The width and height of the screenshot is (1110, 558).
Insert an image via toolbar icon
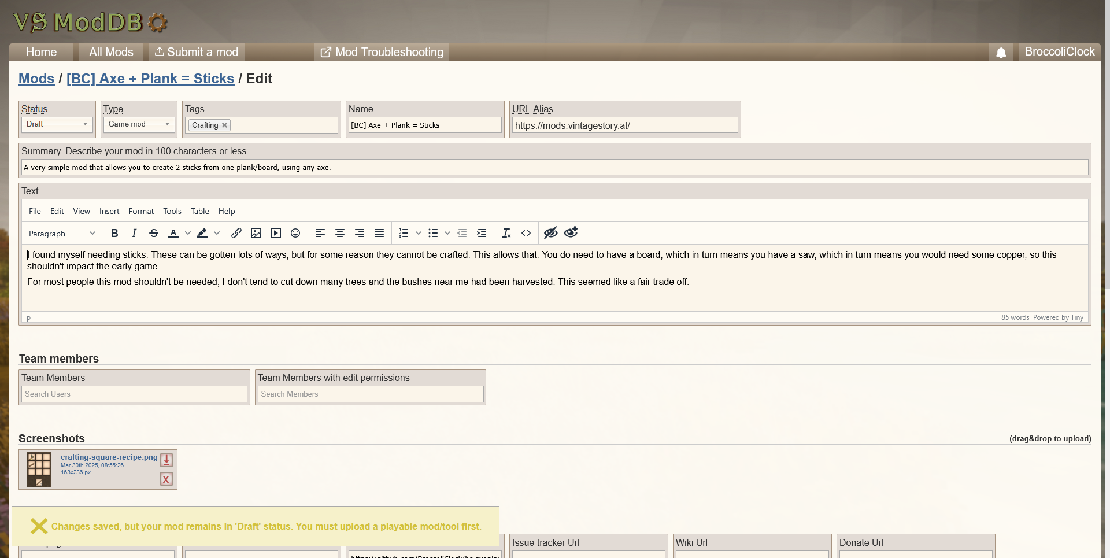(256, 233)
